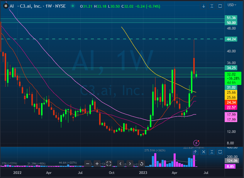Click the 40.00 price scale value

(231, 51)
